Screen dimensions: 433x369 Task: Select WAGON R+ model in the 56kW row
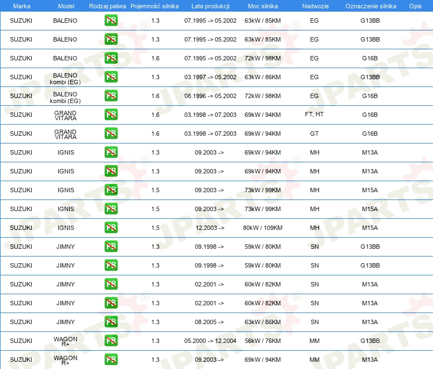pos(65,342)
